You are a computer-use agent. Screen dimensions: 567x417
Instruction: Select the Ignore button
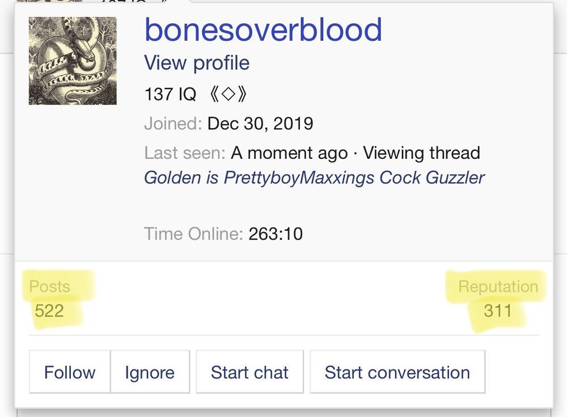click(150, 372)
